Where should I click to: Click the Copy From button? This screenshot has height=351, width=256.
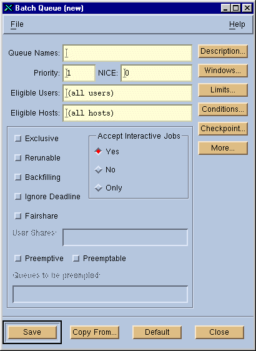click(94, 332)
